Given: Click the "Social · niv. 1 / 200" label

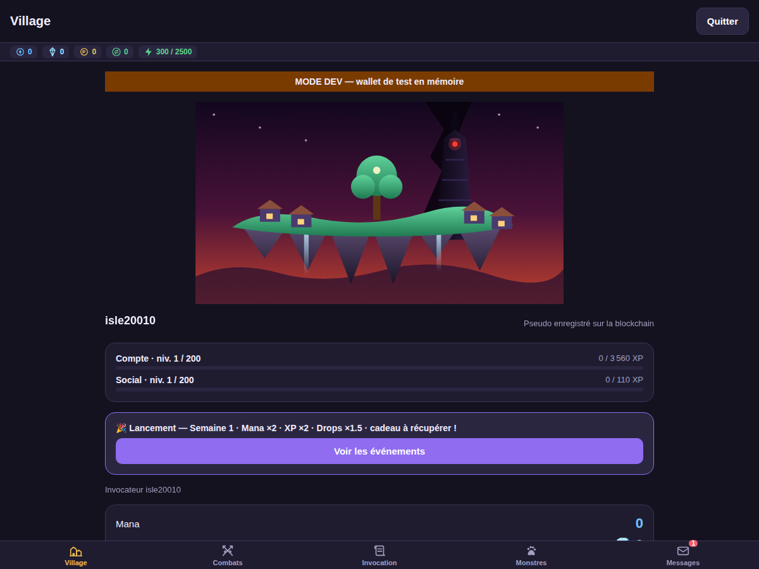Looking at the screenshot, I should click(x=155, y=380).
